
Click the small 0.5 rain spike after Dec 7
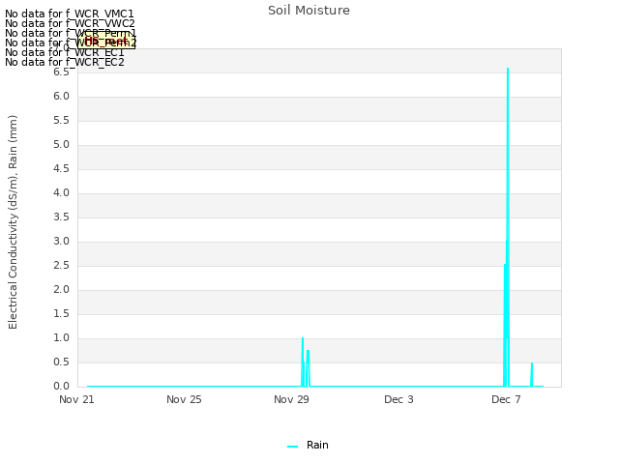pos(532,374)
